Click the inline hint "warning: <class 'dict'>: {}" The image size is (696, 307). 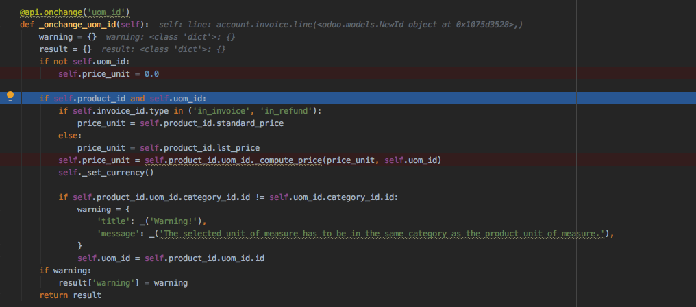click(x=171, y=37)
